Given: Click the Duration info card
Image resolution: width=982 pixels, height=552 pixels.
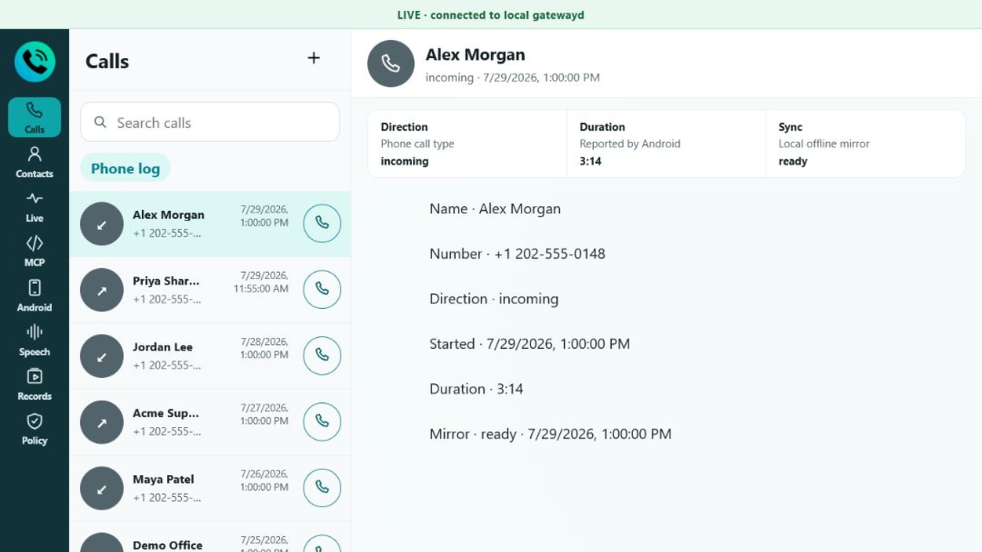Looking at the screenshot, I should coord(666,144).
